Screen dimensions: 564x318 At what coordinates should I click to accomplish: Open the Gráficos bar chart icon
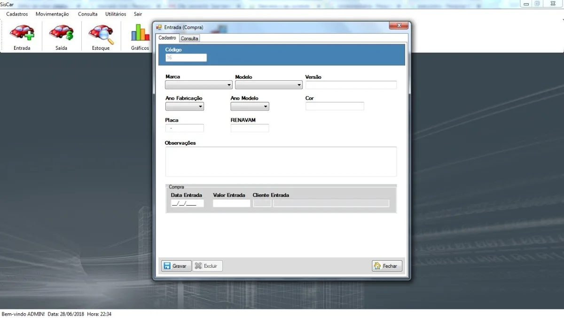(x=140, y=33)
